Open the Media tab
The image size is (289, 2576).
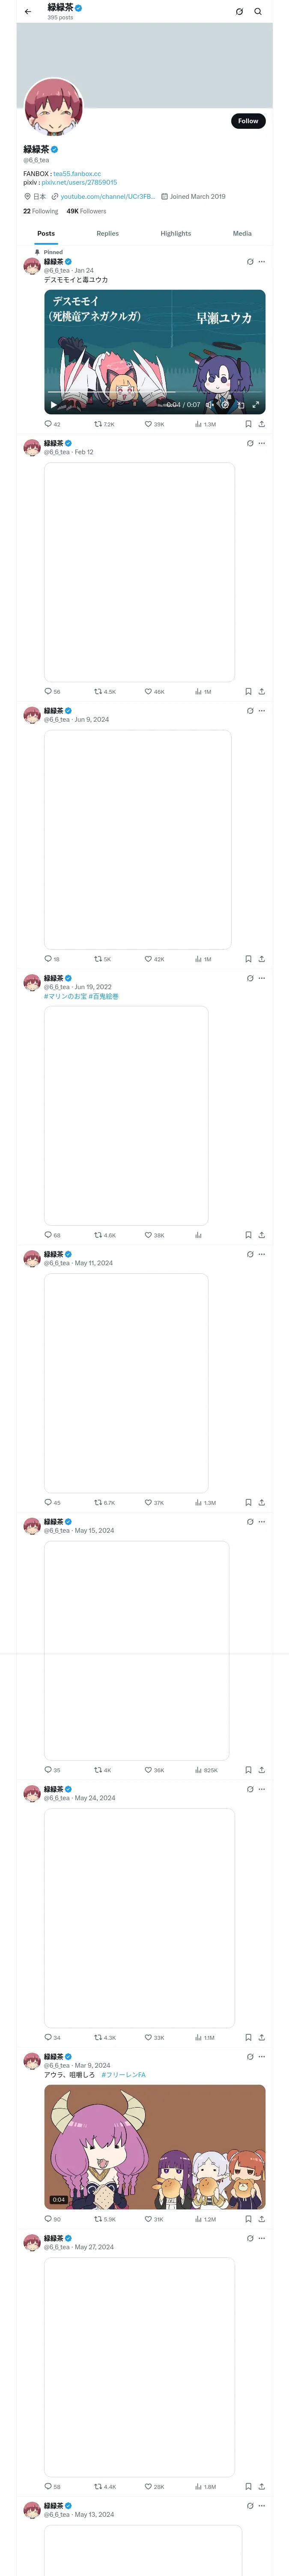coord(242,234)
